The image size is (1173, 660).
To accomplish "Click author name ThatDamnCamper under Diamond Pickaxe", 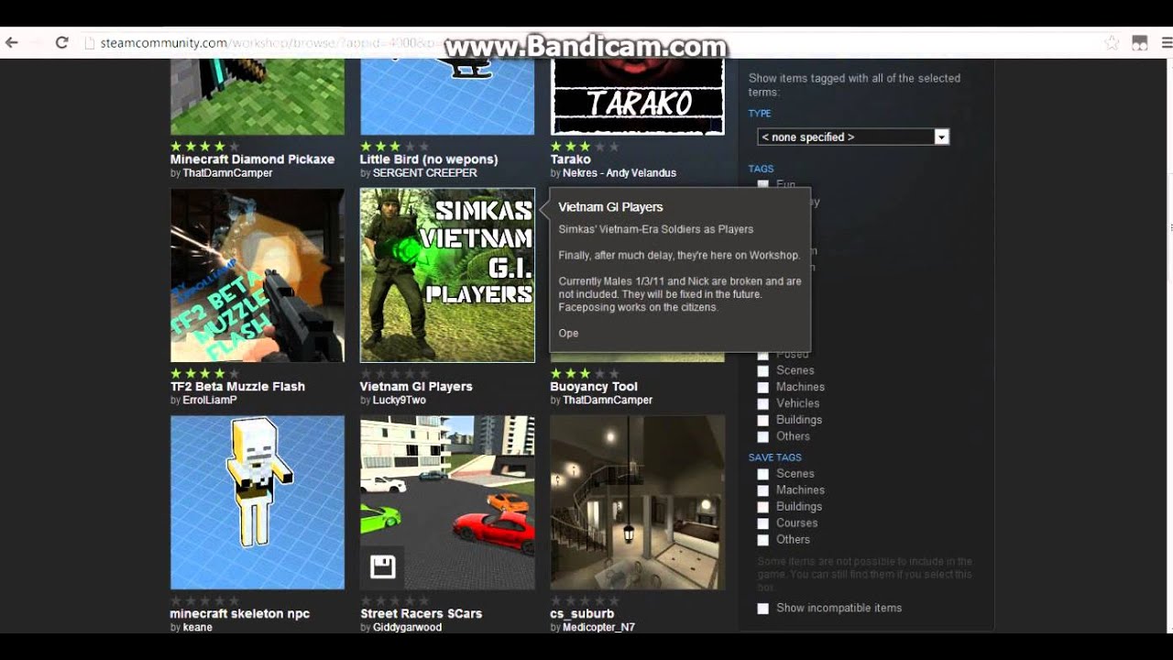I will [x=227, y=173].
